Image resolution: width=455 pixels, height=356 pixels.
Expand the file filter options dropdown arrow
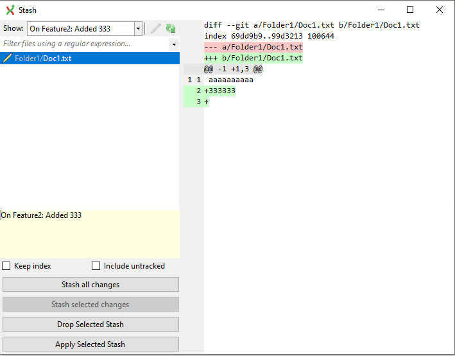(174, 44)
